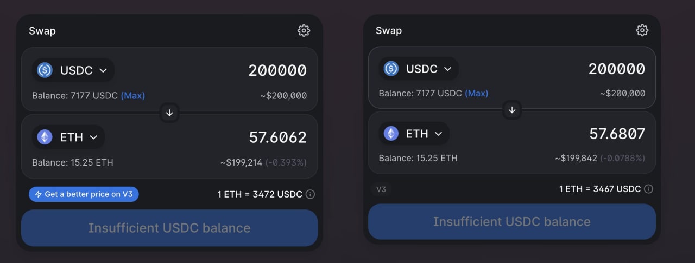
Task: Click info icon beside 1 ETH = 3467 USDC
Action: (x=648, y=189)
